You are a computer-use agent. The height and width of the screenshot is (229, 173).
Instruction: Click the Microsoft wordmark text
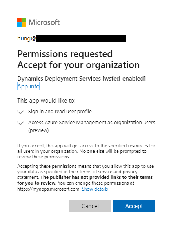pyautogui.click(x=44, y=22)
